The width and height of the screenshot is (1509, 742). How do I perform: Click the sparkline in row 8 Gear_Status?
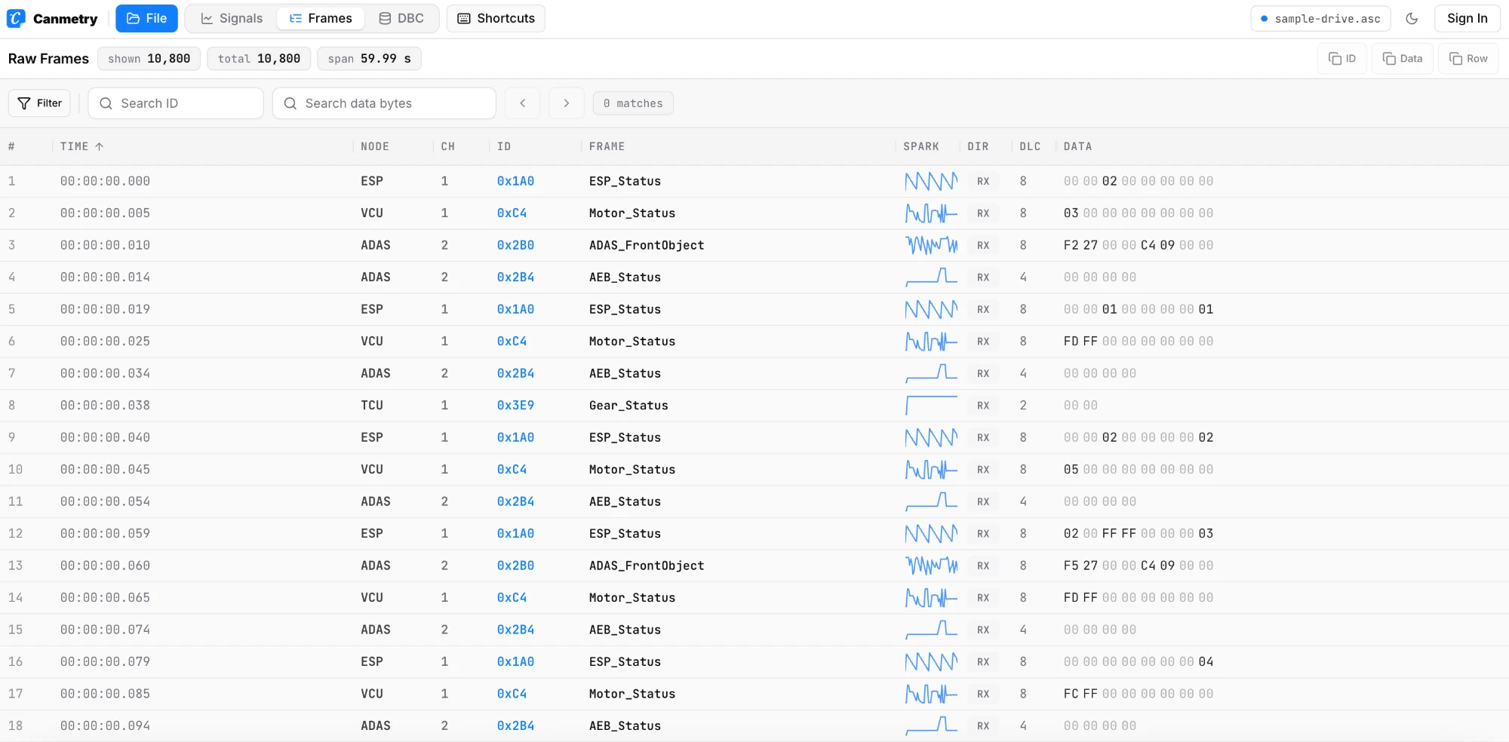pyautogui.click(x=931, y=405)
